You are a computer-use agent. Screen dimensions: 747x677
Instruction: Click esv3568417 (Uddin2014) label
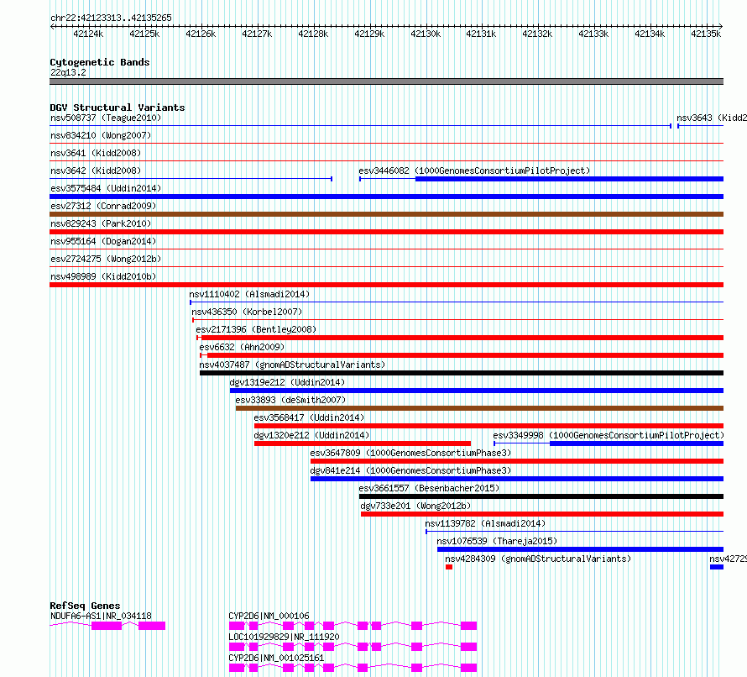309,417
